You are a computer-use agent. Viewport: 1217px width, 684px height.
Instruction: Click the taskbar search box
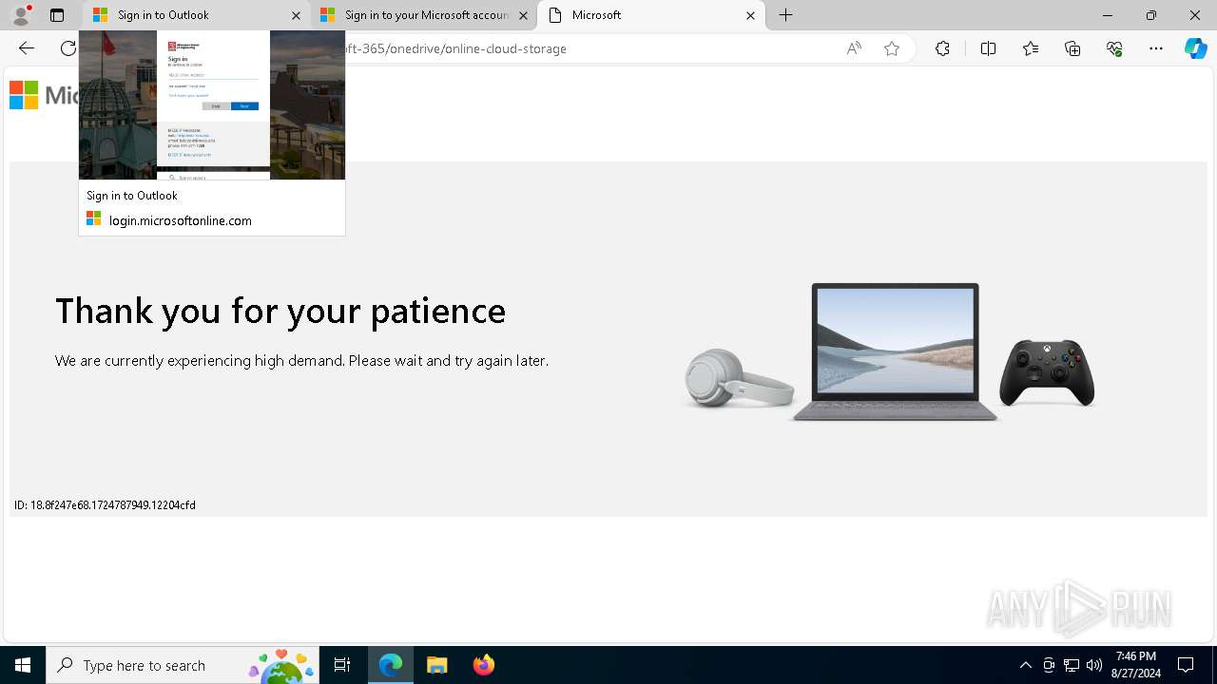click(x=183, y=665)
